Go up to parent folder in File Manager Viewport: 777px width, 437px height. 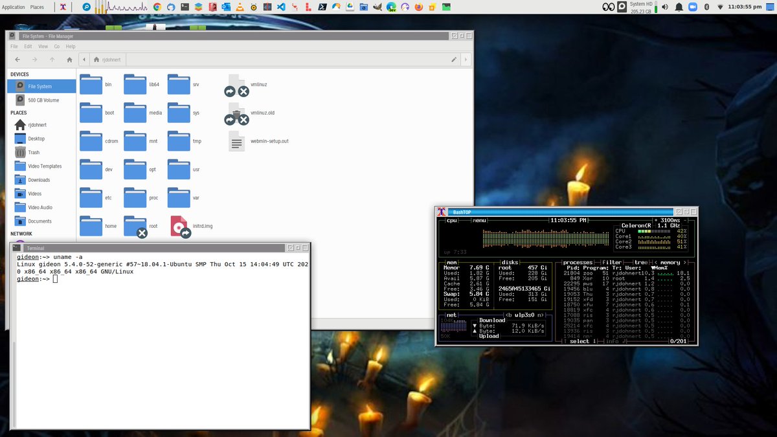point(52,59)
